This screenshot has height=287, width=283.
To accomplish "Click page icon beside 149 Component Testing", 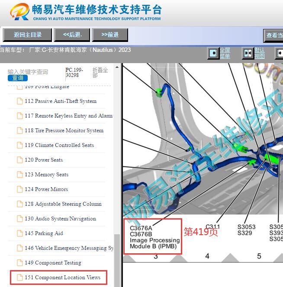I will click(20, 263).
